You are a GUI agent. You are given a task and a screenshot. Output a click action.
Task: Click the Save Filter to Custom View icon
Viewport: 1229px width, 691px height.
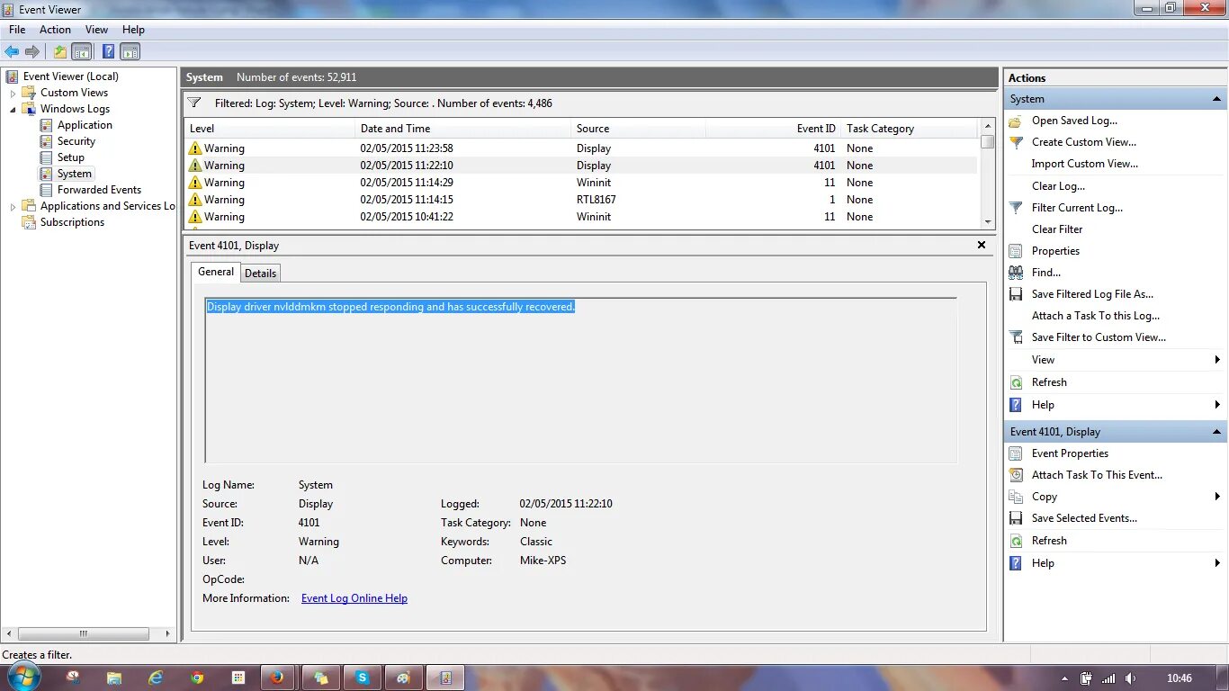pos(1016,337)
